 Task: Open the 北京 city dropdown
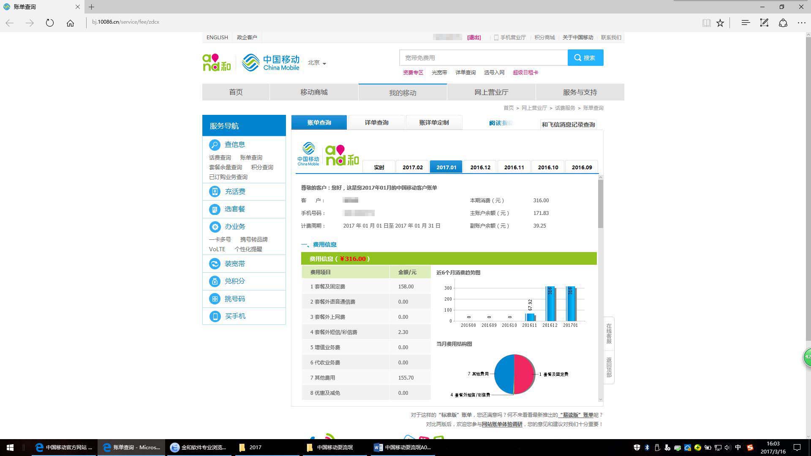coord(317,63)
